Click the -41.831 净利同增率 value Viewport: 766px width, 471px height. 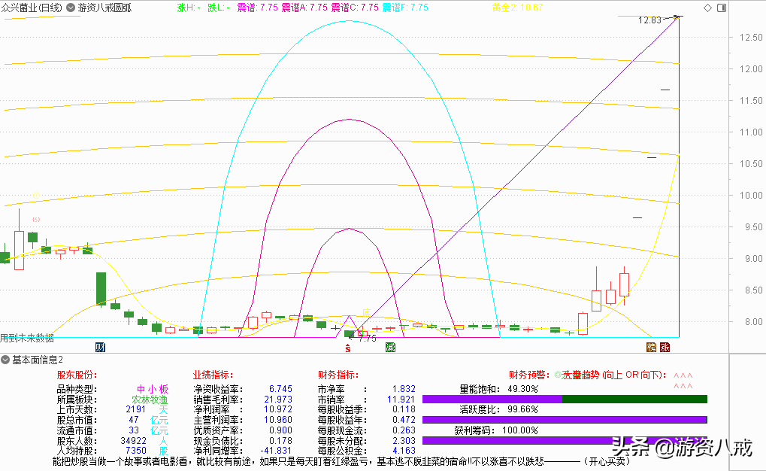[x=276, y=451]
